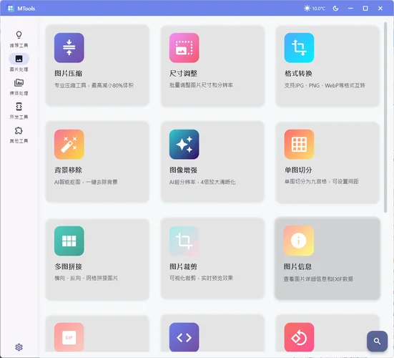
Task: Click description 单图切分为九宫格，可设置间距
Action: tap(321, 181)
